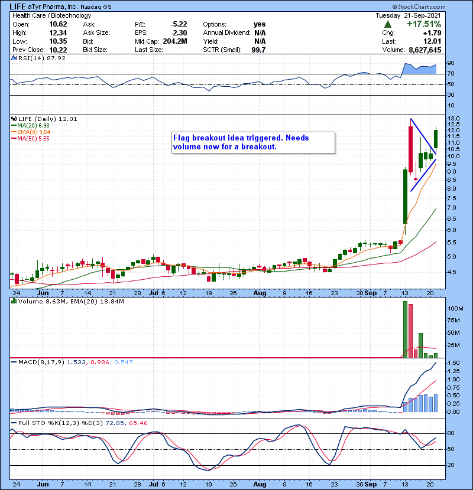This screenshot has height=490, width=473.
Task: Click the Flag breakout idea annotation box
Action: [x=253, y=142]
